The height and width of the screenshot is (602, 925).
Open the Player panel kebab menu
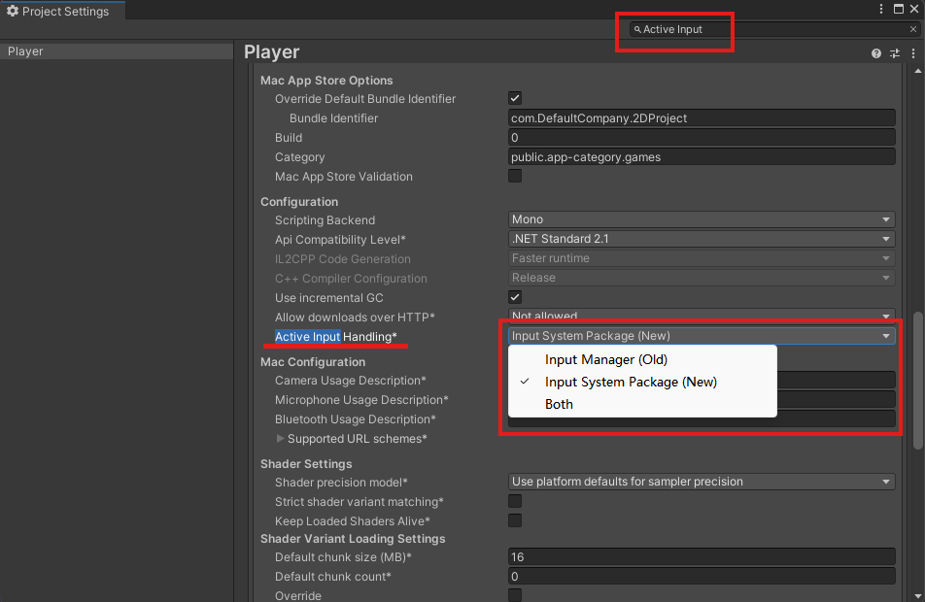pyautogui.click(x=913, y=52)
